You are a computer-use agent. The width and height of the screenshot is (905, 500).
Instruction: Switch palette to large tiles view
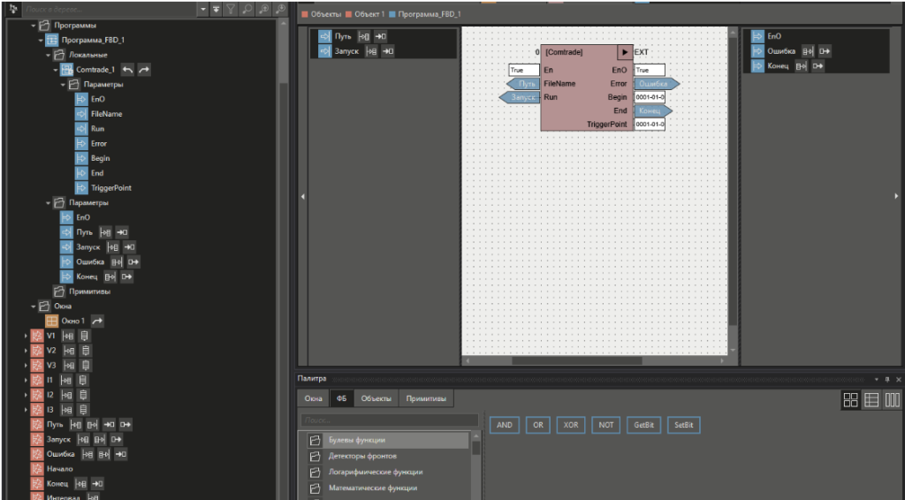point(850,400)
